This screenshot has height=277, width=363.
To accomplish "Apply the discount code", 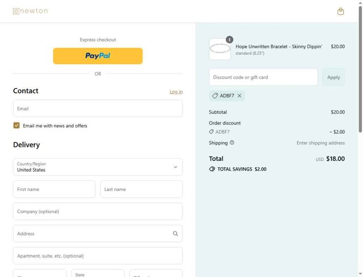I will [334, 77].
